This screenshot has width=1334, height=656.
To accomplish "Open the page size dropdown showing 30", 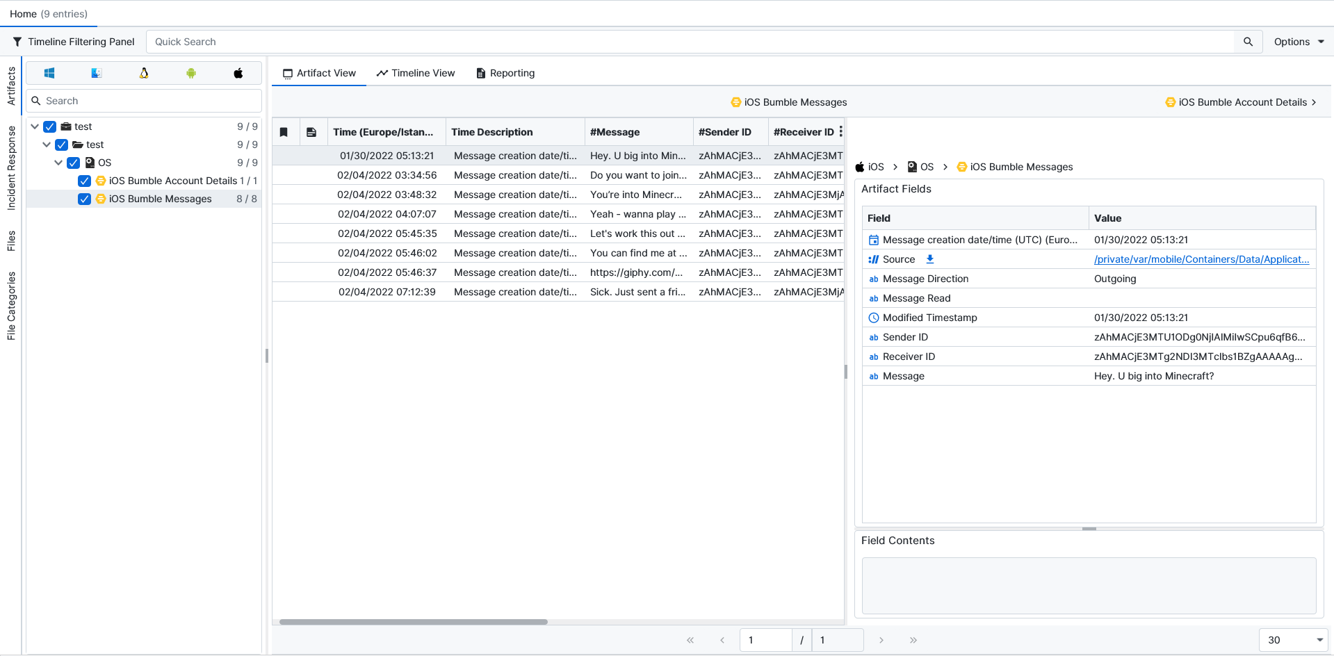I will 1294,640.
